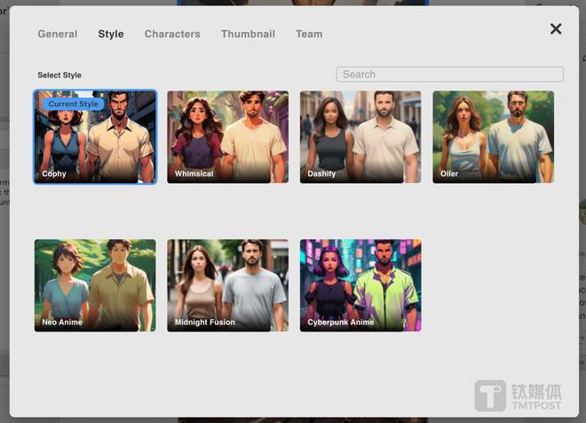Click the blue Current Style badge

pyautogui.click(x=74, y=104)
